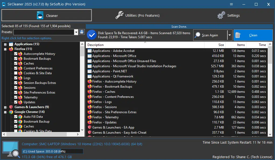Click tree horizontal scrollbar right arrow
This screenshot has height=160, width=275.
click(78, 134)
